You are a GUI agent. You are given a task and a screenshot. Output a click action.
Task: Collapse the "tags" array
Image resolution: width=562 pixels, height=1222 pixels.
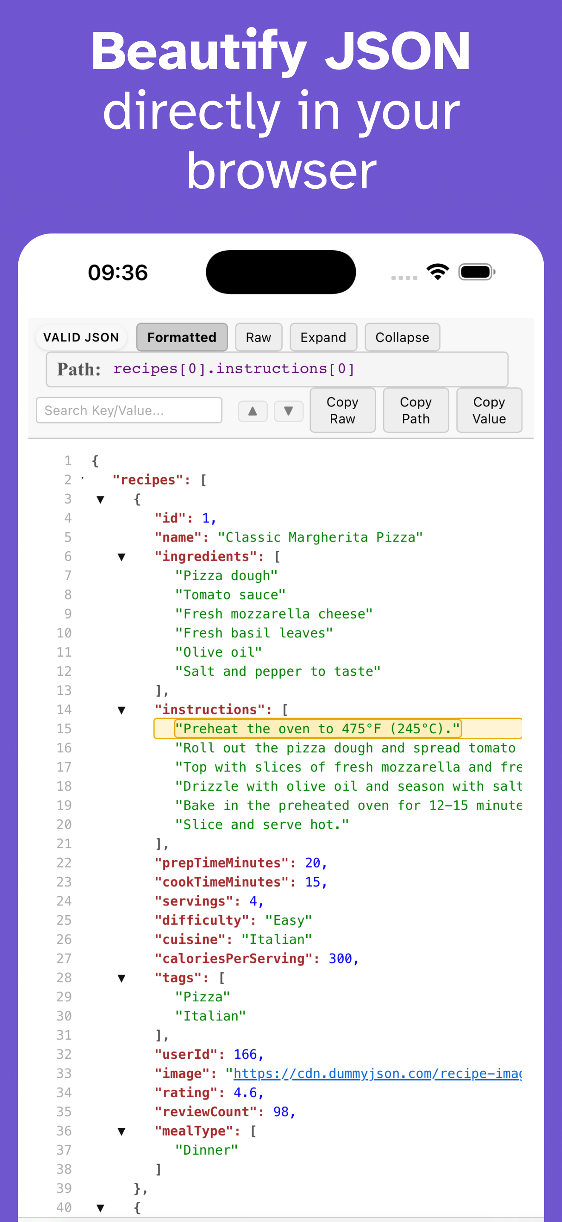121,978
